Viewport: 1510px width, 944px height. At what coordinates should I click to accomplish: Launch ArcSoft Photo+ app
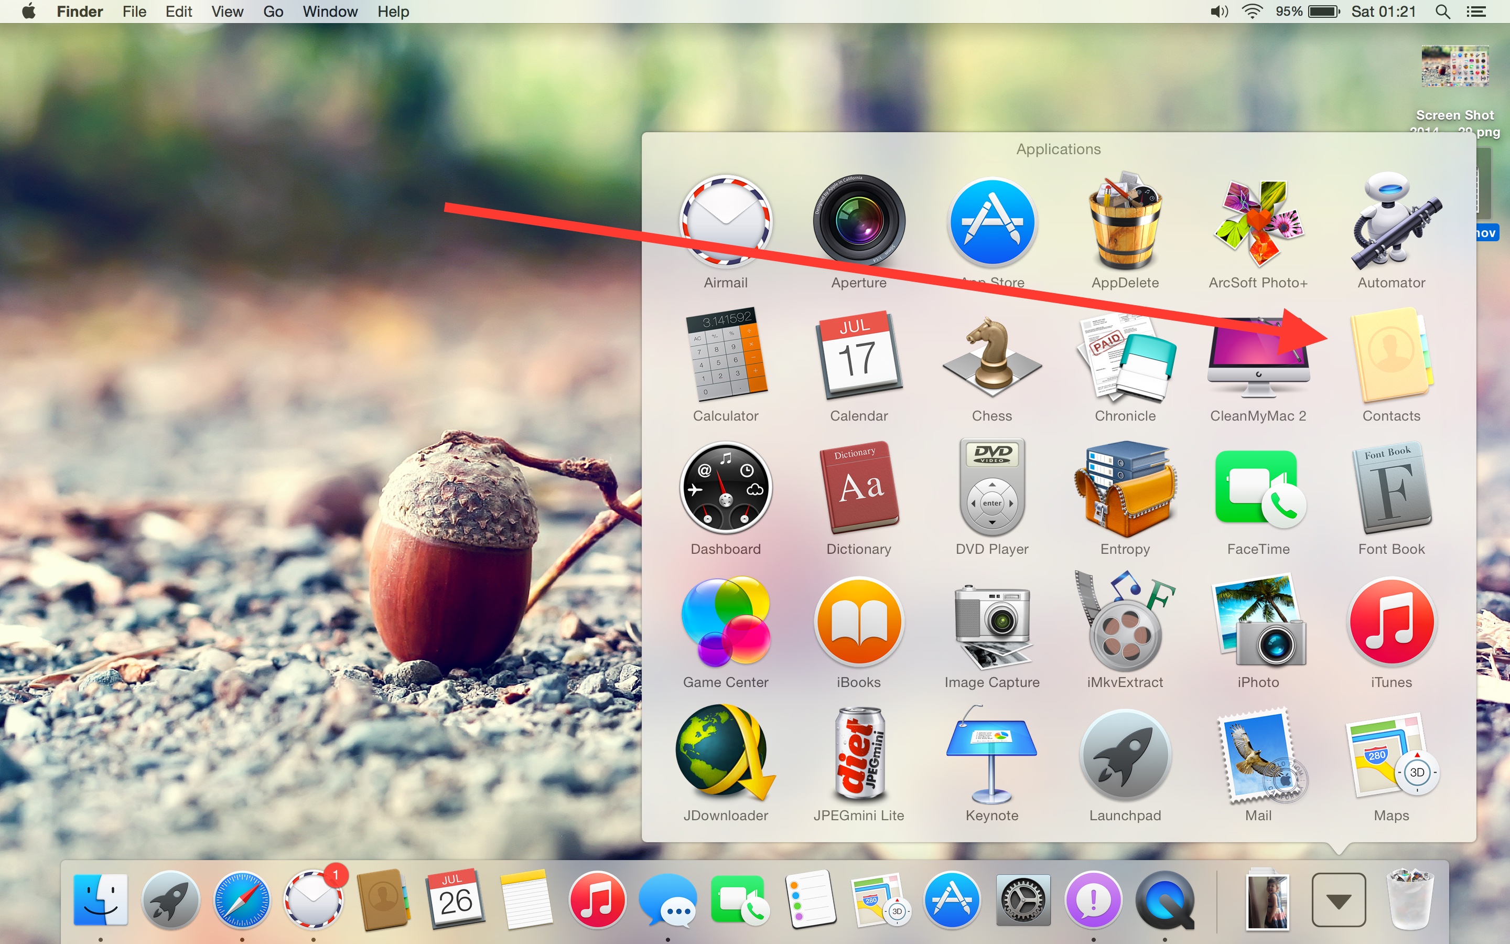click(x=1258, y=222)
